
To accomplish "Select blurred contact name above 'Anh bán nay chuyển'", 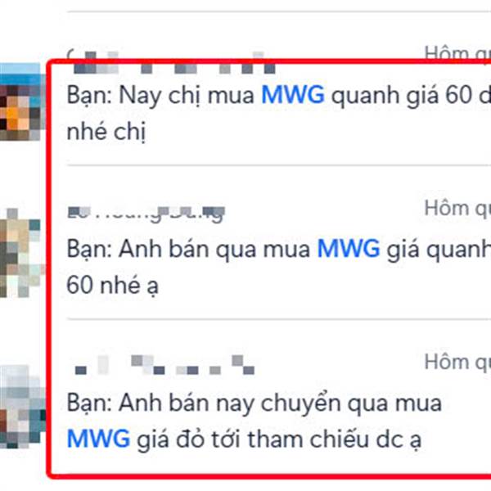I will [x=164, y=365].
